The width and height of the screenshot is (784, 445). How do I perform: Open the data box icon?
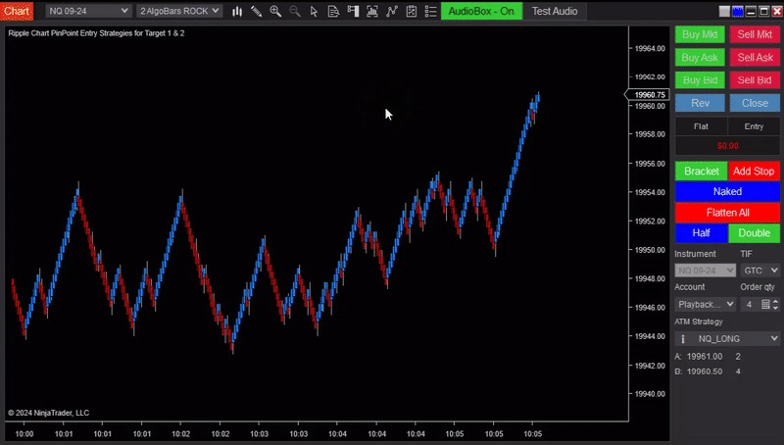(x=333, y=11)
